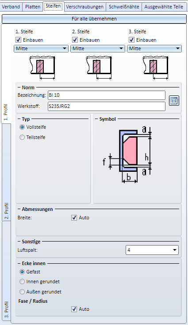Open the norm catalog browse icon
Image resolution: width=188 pixels, height=325 pixels.
[x=174, y=101]
